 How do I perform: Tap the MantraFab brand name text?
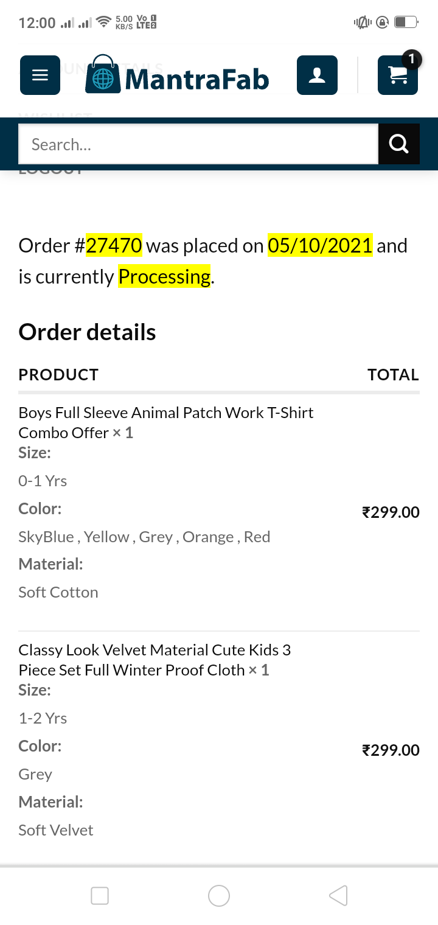tap(196, 79)
